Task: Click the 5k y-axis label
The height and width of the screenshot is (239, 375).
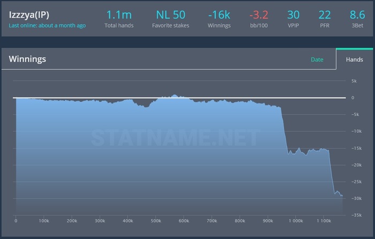Action: pyautogui.click(x=354, y=81)
